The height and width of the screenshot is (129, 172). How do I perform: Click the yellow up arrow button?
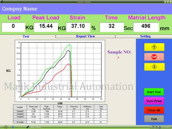154,47
